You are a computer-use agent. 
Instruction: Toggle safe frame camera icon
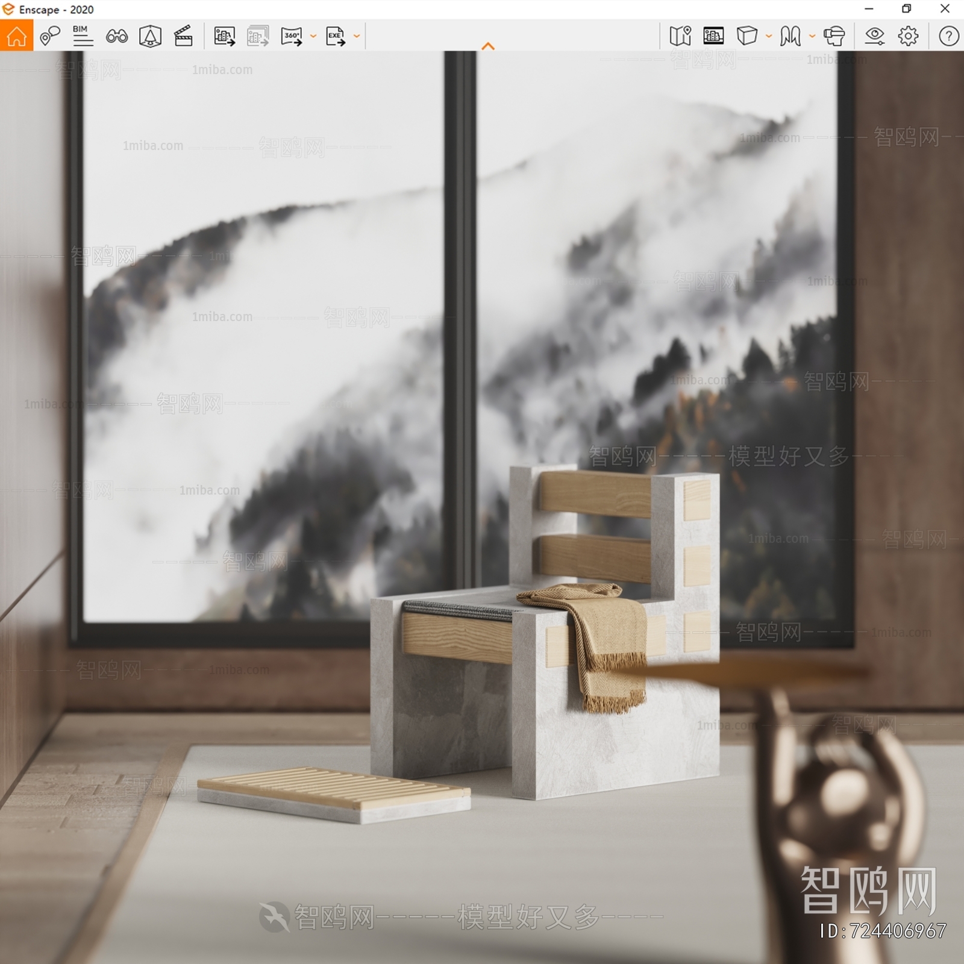coord(150,36)
